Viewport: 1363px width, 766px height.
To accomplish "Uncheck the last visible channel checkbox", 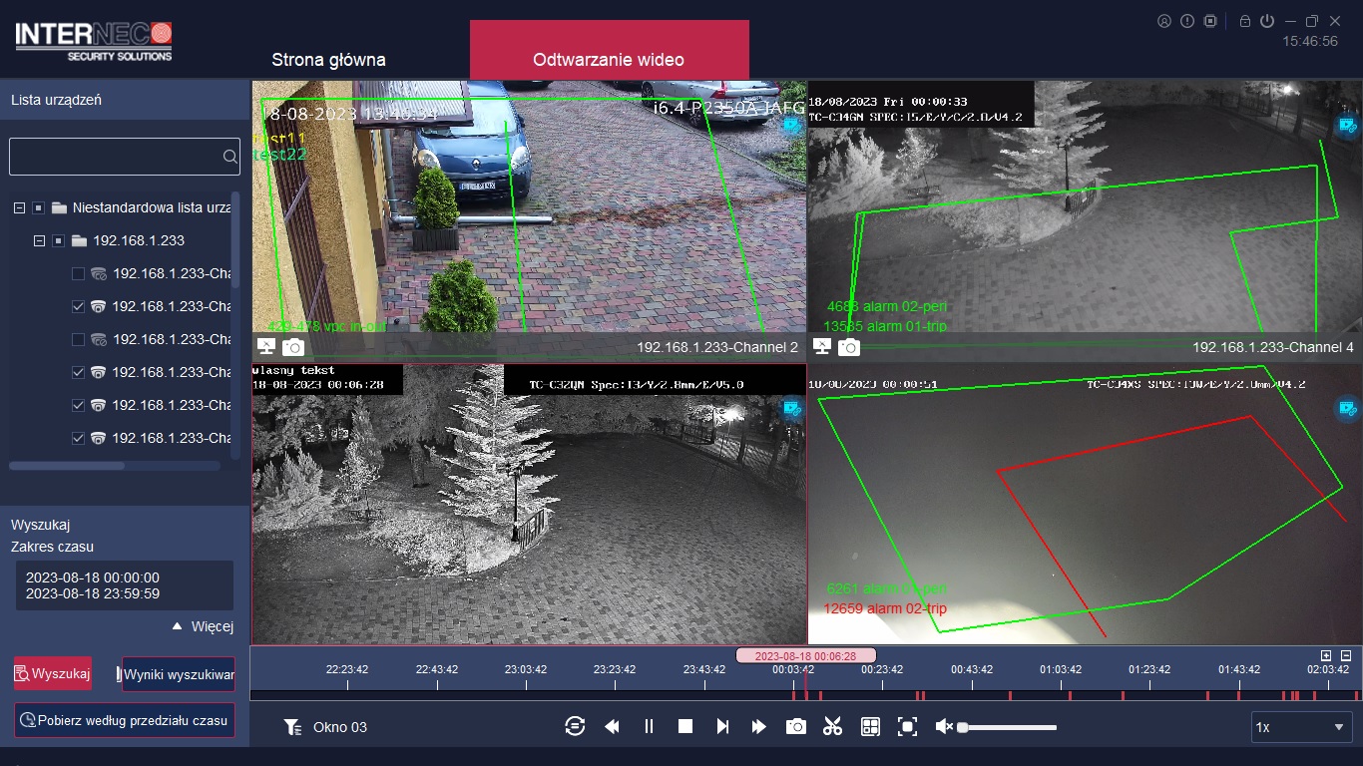I will [79, 438].
